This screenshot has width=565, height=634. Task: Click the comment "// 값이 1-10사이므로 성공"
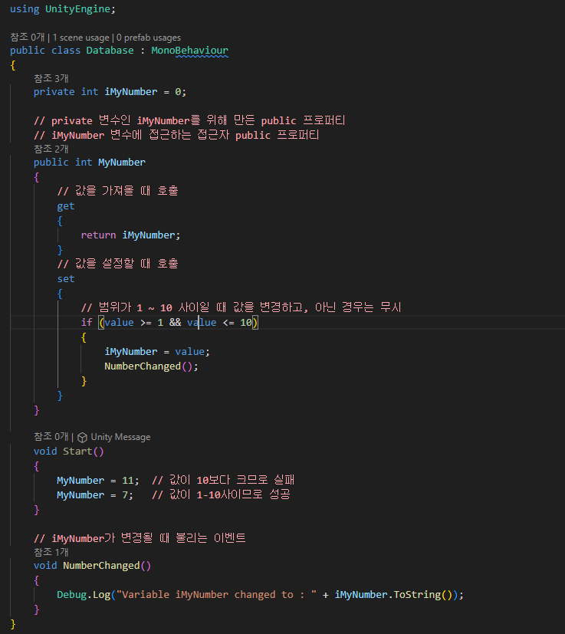(x=222, y=494)
